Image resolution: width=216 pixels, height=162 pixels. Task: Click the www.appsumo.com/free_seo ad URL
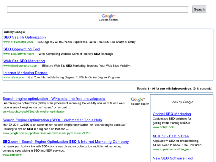pyautogui.click(x=172, y=149)
